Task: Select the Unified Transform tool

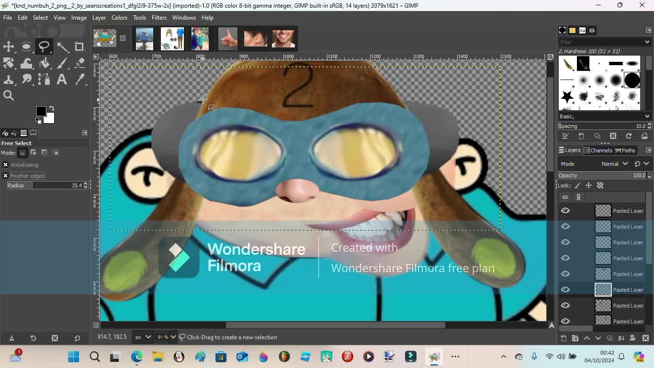Action: coord(9,63)
